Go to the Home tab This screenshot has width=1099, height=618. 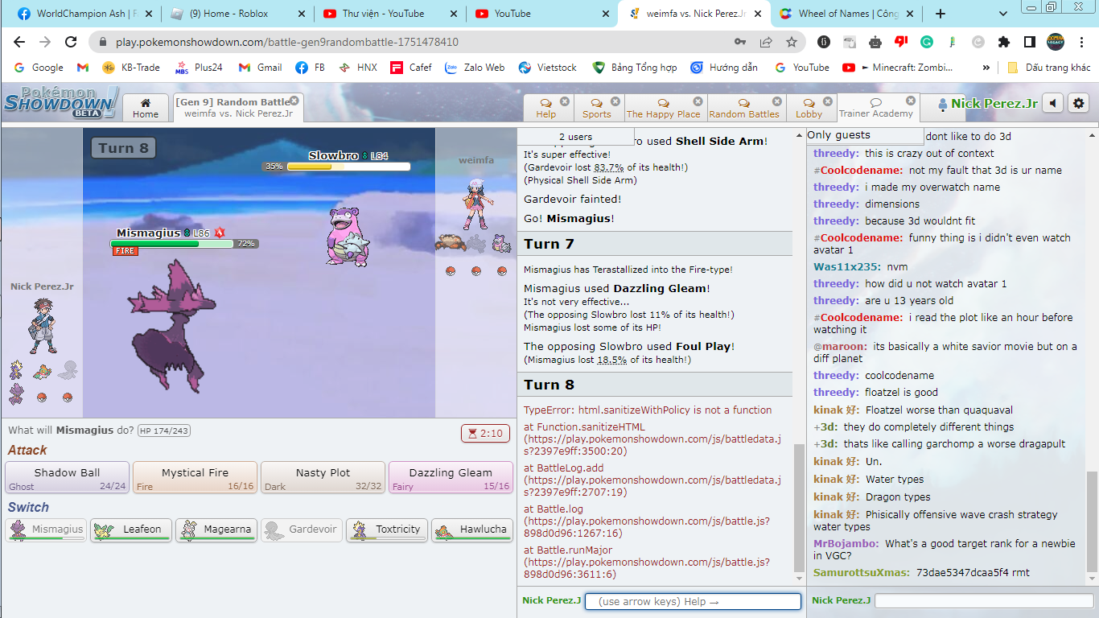click(146, 108)
